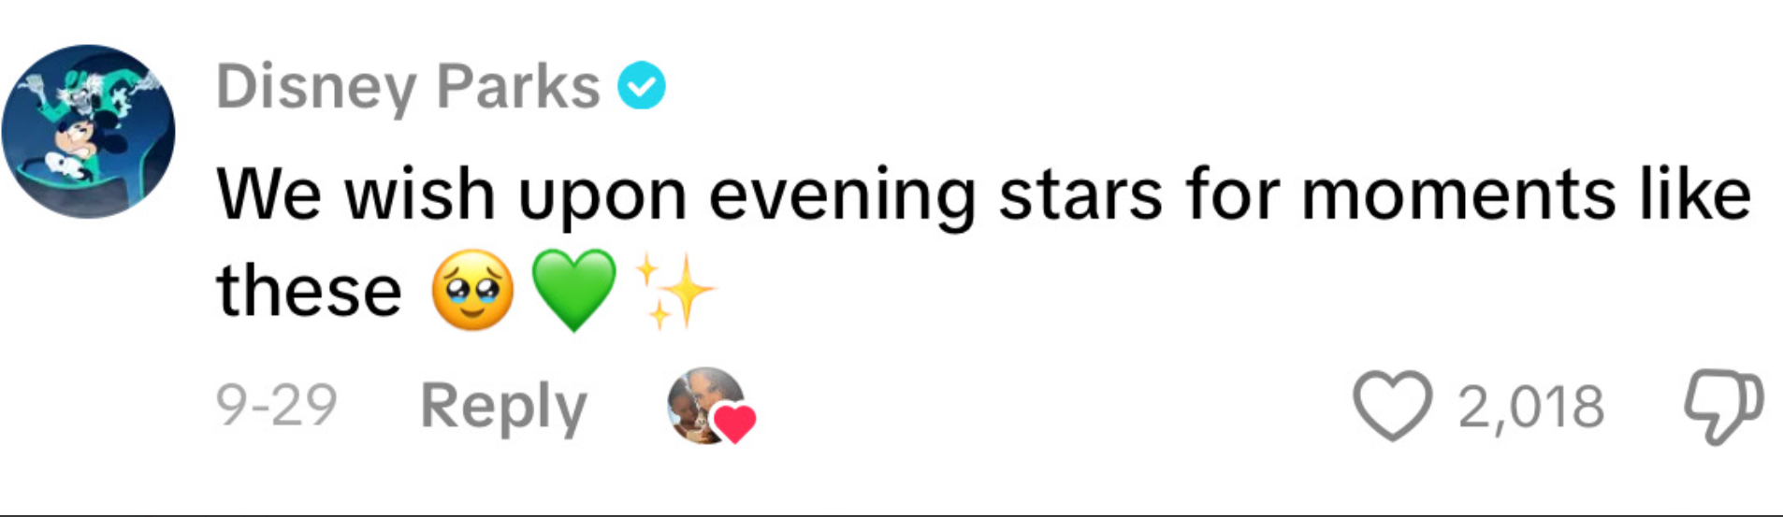Open the Disney Parks profile avatar
1783x517 pixels.
(88, 131)
